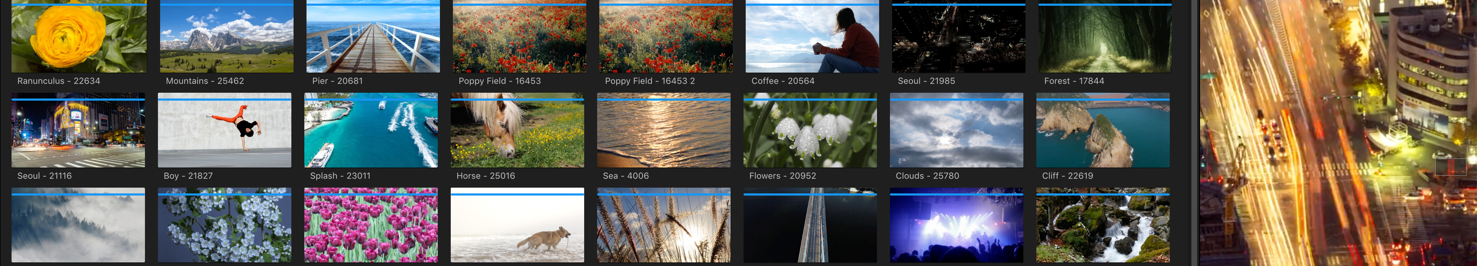Open the Splash - 23011 clip thumbnail
1477x266 pixels.
[x=370, y=130]
